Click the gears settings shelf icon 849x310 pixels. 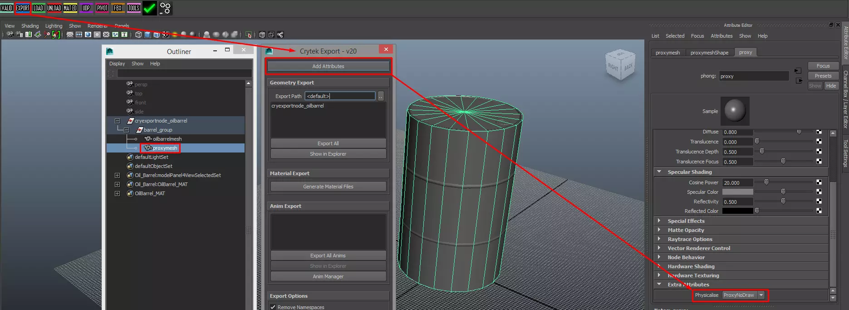click(165, 8)
